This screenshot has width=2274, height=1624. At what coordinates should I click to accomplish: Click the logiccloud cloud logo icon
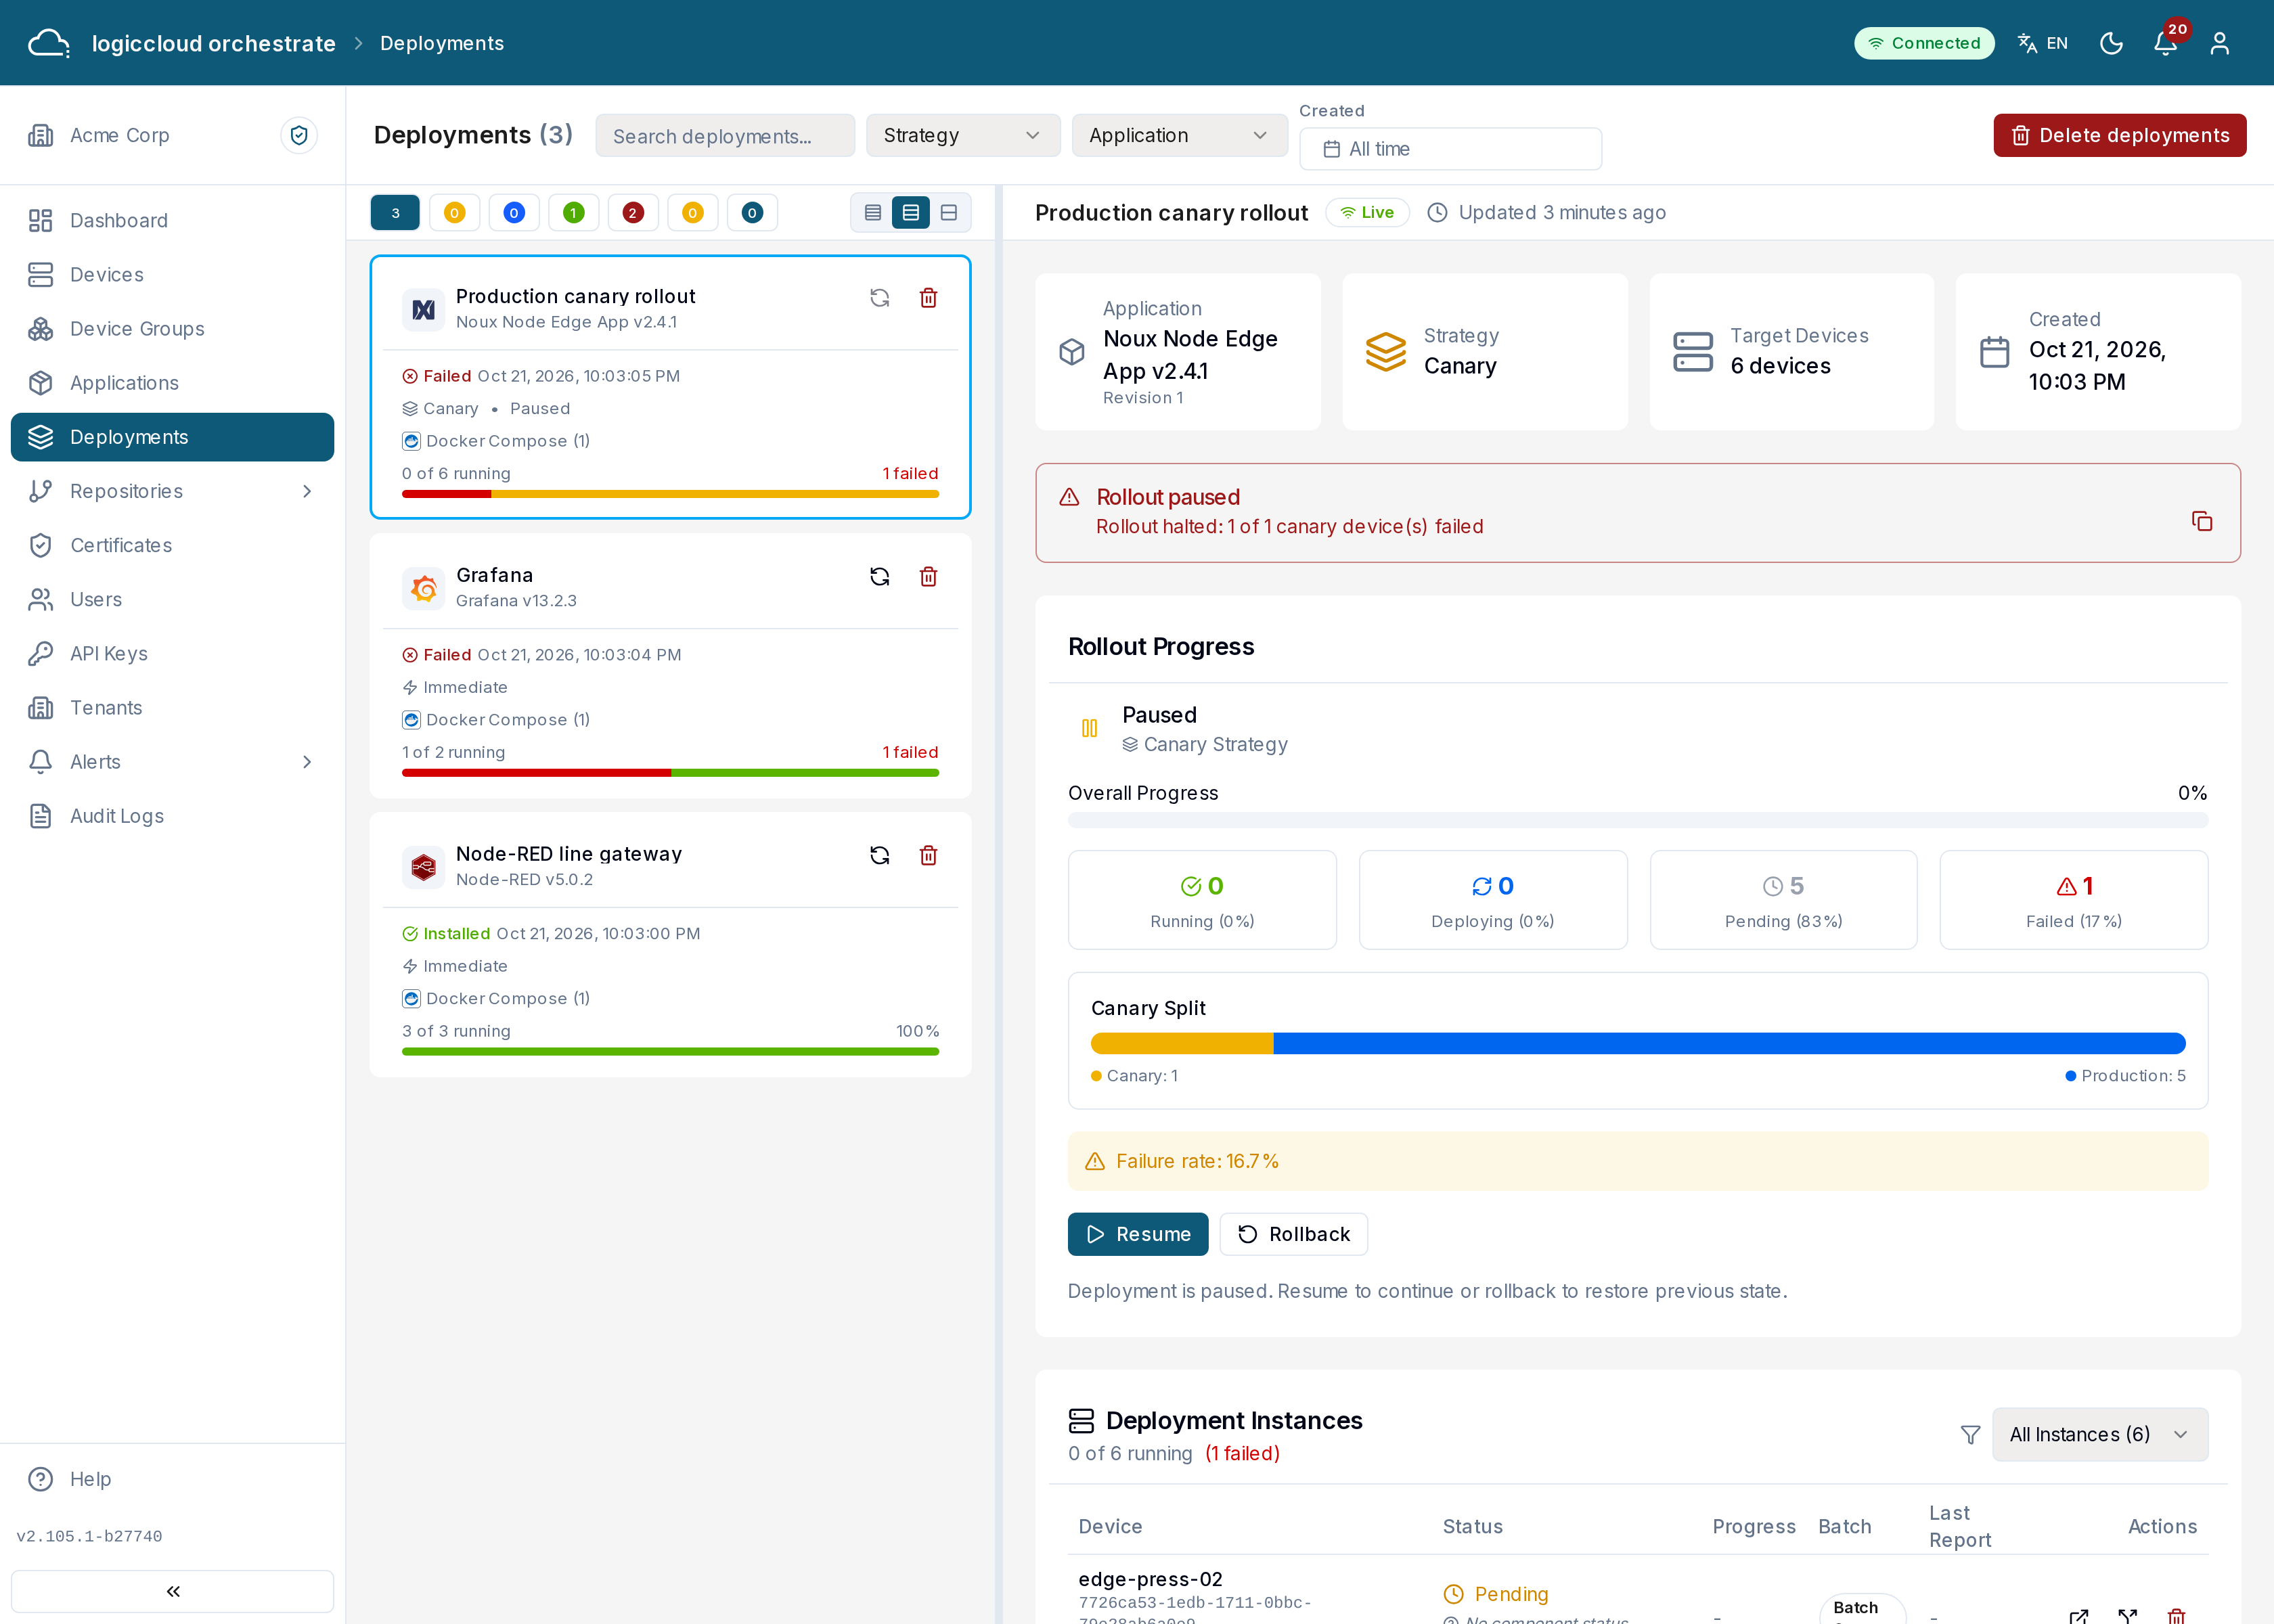pos(48,43)
